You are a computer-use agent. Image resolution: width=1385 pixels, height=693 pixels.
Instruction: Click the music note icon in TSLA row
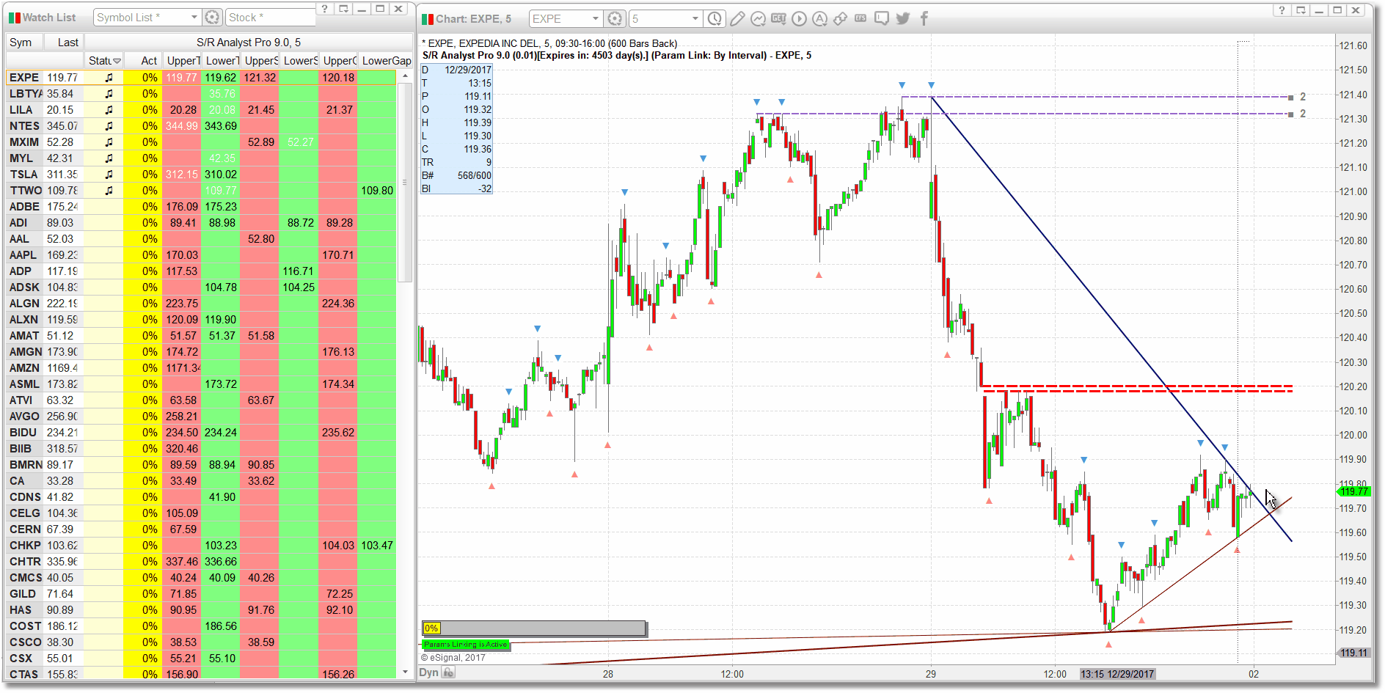pos(109,174)
